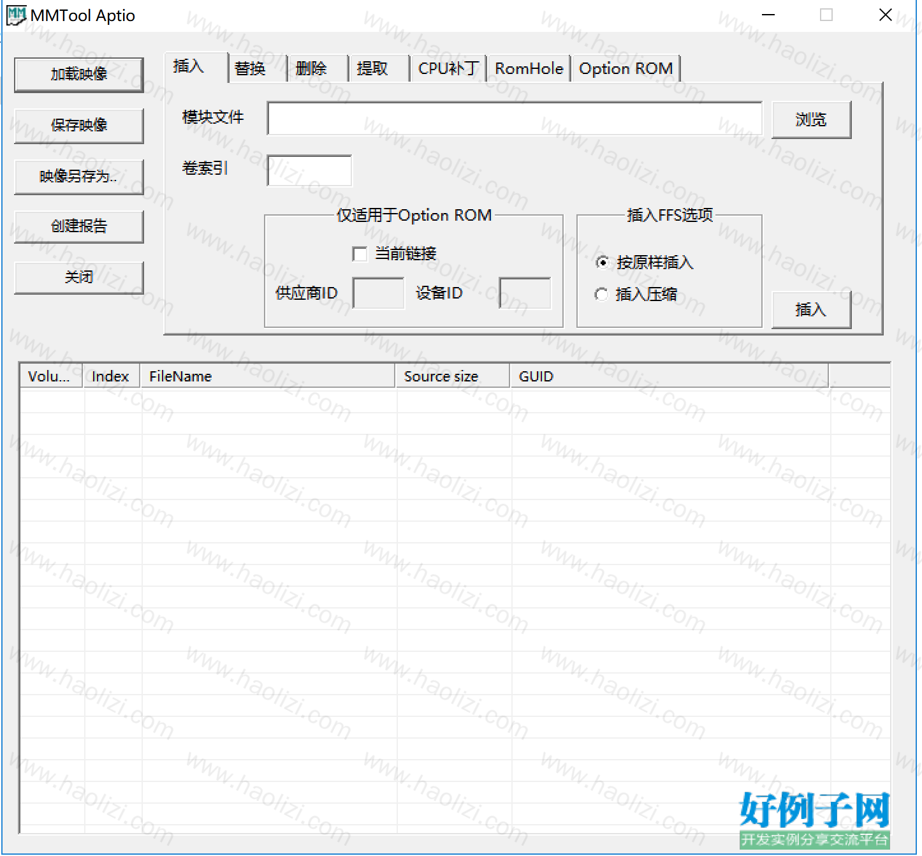Click the 加载映像 (Load Image) button
This screenshot has height=856, width=922.
point(79,75)
